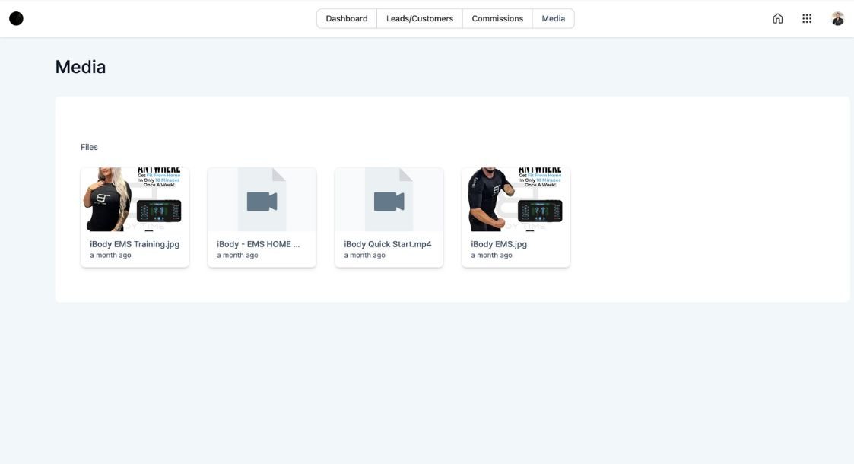Screen dimensions: 854x464
Task: Open the iBody EMS Training.jpg thumbnail image
Action: (x=135, y=199)
